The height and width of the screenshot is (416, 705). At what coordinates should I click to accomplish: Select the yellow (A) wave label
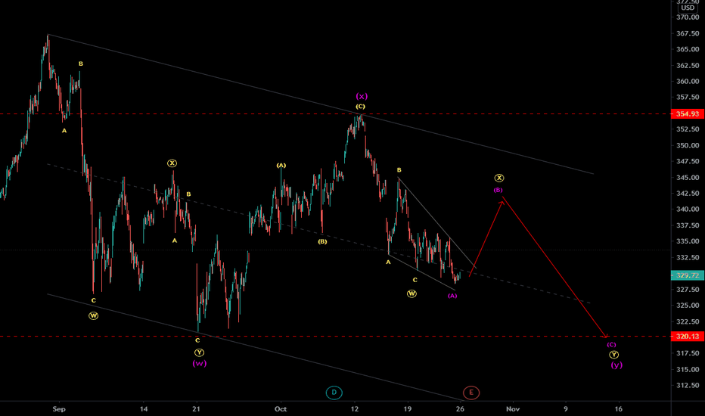(281, 166)
